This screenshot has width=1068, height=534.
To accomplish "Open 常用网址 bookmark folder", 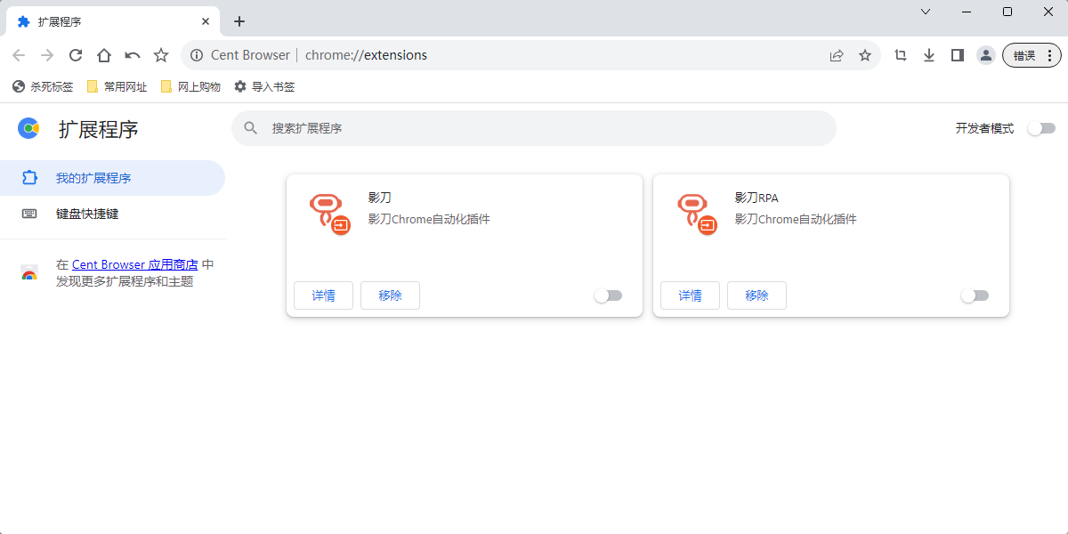I will tap(117, 86).
